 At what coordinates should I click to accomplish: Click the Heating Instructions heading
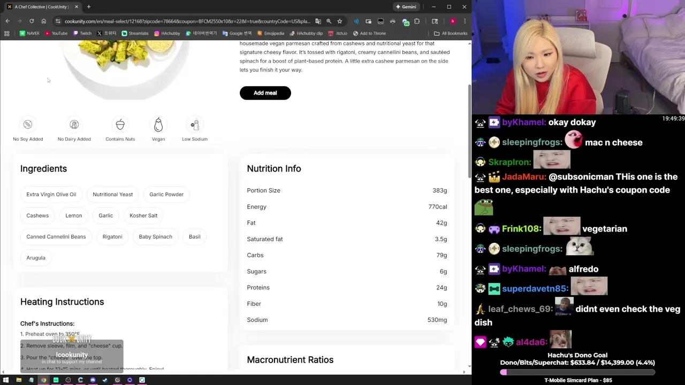[62, 302]
